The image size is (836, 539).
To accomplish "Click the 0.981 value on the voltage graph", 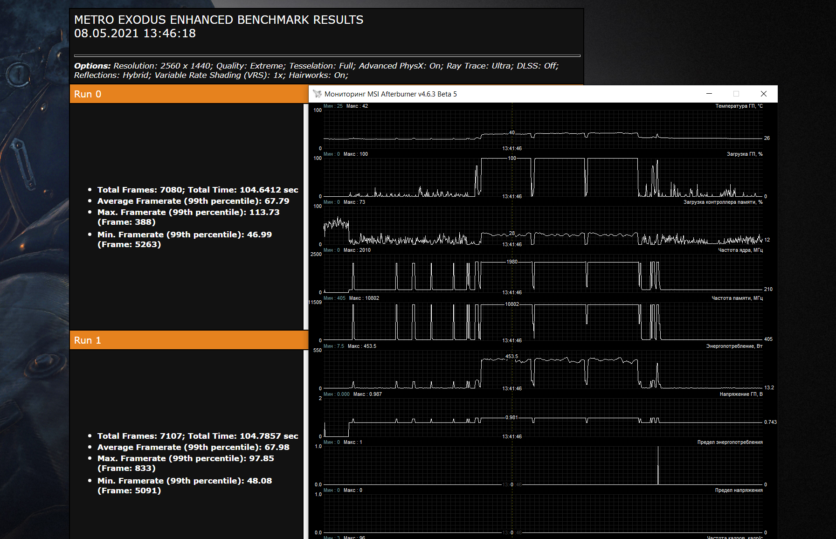I will 512,417.
